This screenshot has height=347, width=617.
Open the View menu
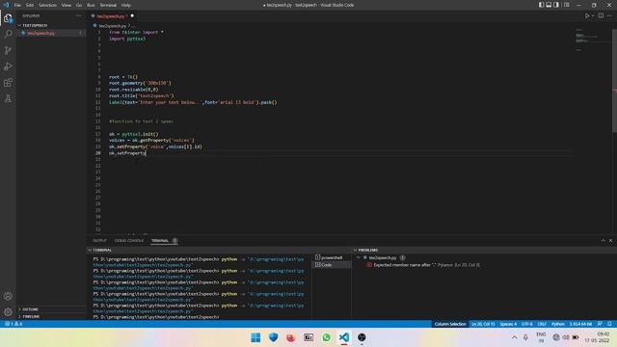tap(67, 5)
